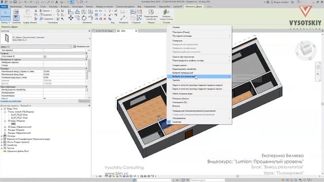Click the Sheets (Листы) icon in project browser
The width and height of the screenshot is (324, 182).
(5, 142)
